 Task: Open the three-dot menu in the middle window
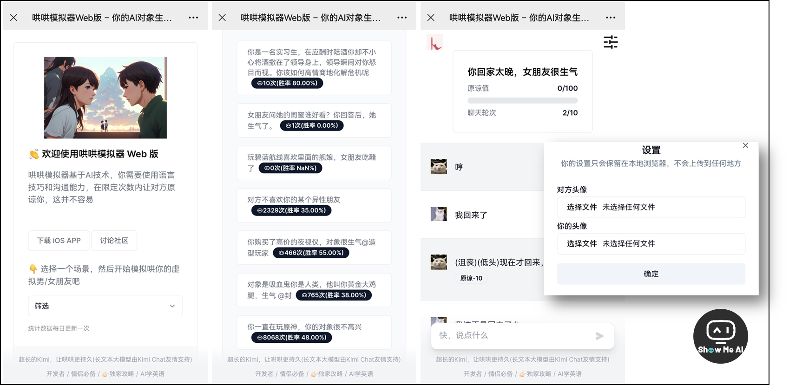pos(402,18)
